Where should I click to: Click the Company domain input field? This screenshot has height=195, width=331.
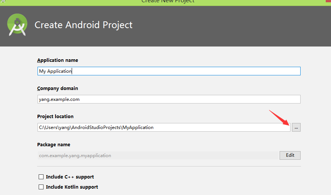[169, 99]
